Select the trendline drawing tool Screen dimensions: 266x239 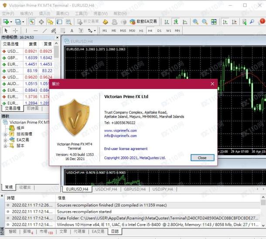44,31
